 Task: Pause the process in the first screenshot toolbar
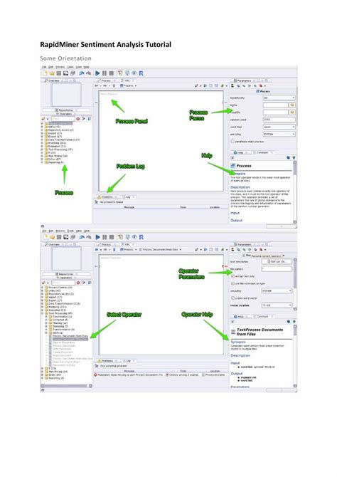(105, 73)
